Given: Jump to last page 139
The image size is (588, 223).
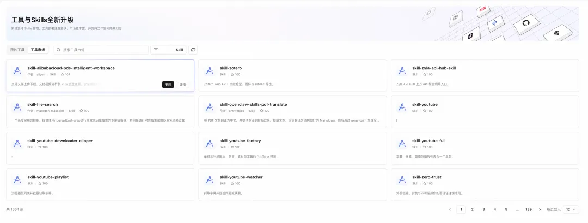Looking at the screenshot, I should [529, 209].
